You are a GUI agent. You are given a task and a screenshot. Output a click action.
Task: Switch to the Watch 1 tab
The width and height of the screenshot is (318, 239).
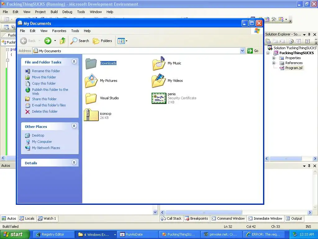tap(47, 218)
